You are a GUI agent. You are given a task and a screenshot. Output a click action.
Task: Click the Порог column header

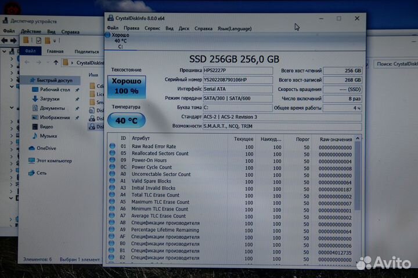(302, 139)
